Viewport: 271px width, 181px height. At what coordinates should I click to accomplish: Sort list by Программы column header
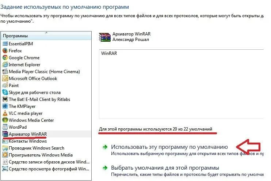point(46,36)
